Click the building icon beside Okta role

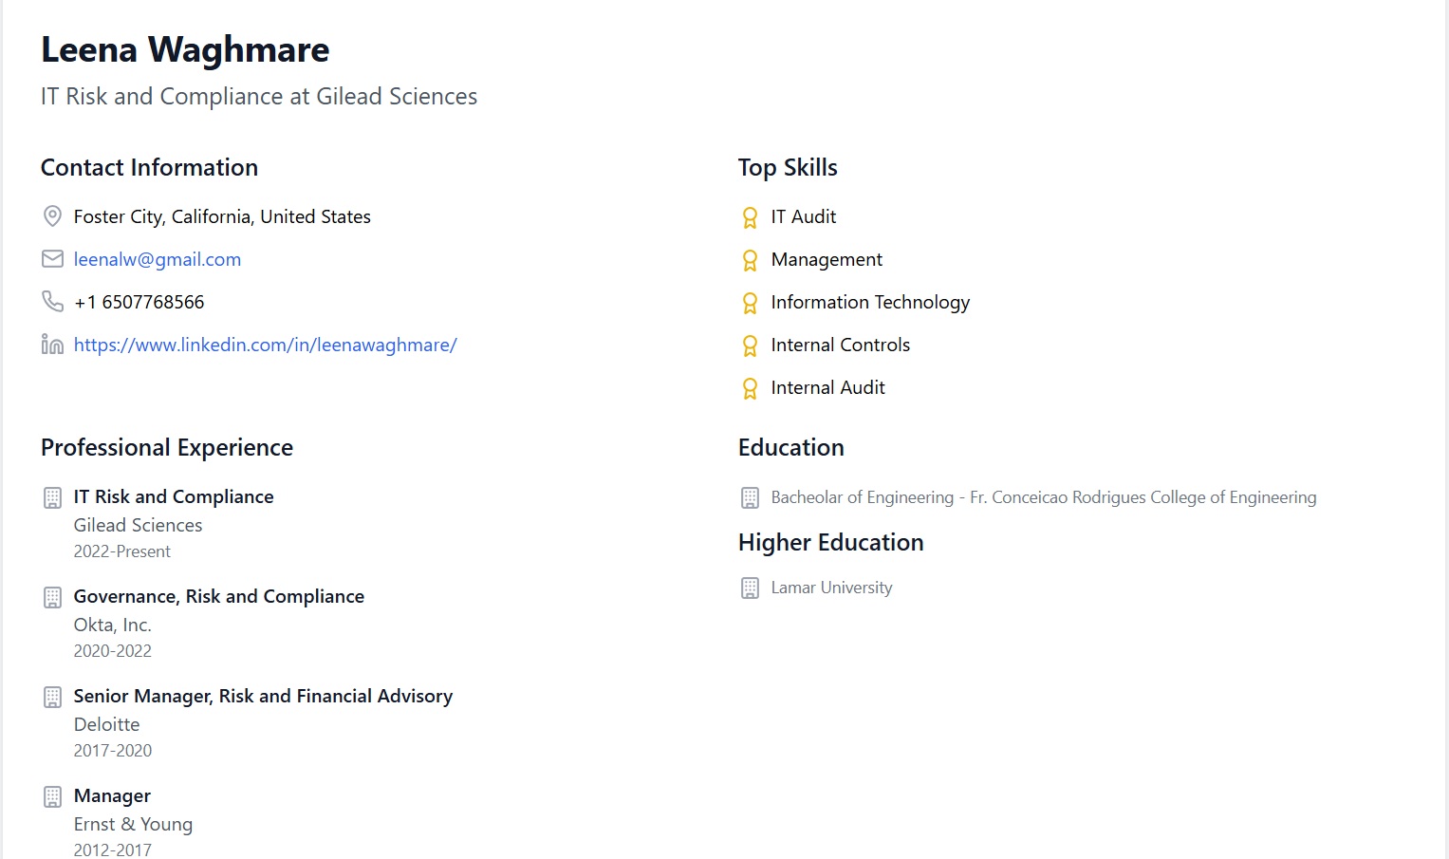pyautogui.click(x=53, y=597)
